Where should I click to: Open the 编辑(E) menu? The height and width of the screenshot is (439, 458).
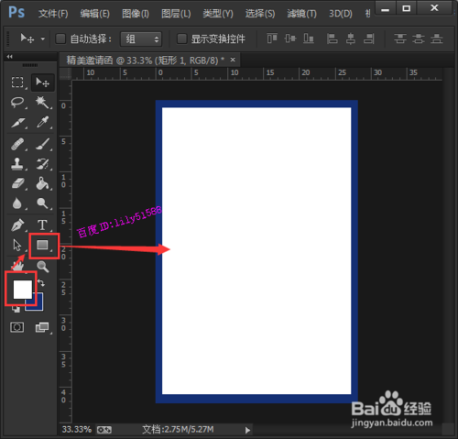point(94,14)
